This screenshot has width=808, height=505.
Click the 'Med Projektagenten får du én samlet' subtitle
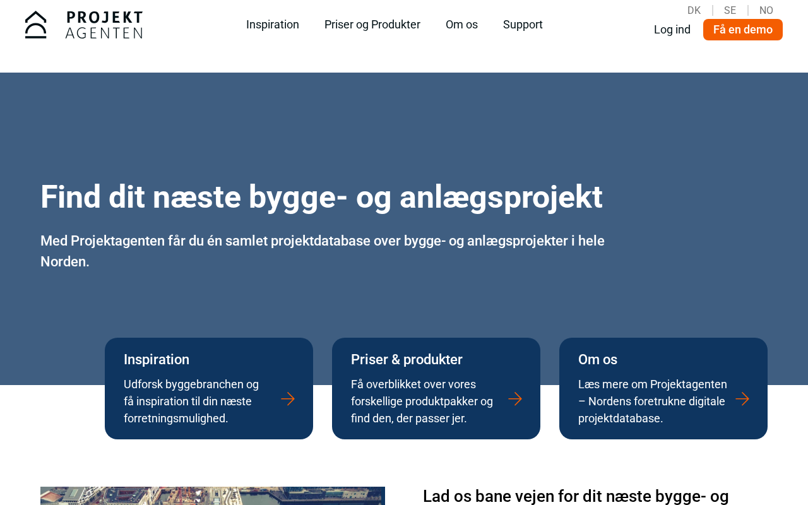point(323,251)
